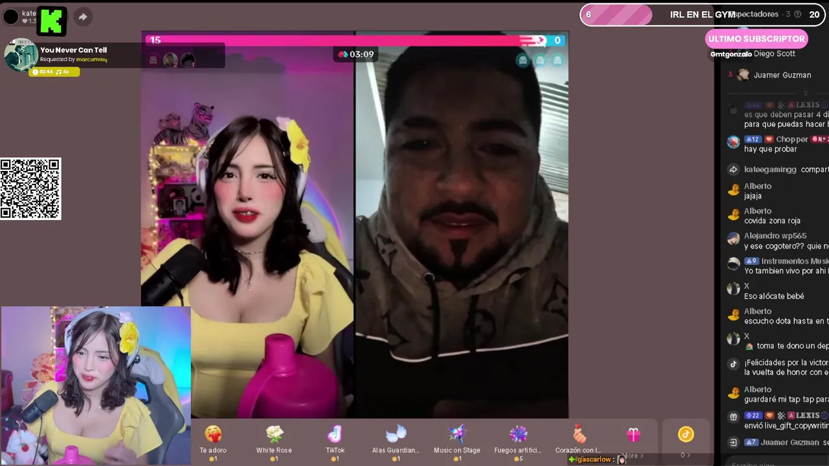This screenshot has height=466, width=829.
Task: Open Instrumentos Music's avatar
Action: (733, 264)
